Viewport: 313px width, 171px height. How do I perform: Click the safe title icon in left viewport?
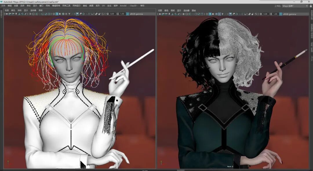point(49,14)
